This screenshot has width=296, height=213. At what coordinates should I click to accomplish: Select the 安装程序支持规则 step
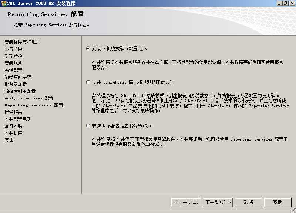(x=23, y=42)
